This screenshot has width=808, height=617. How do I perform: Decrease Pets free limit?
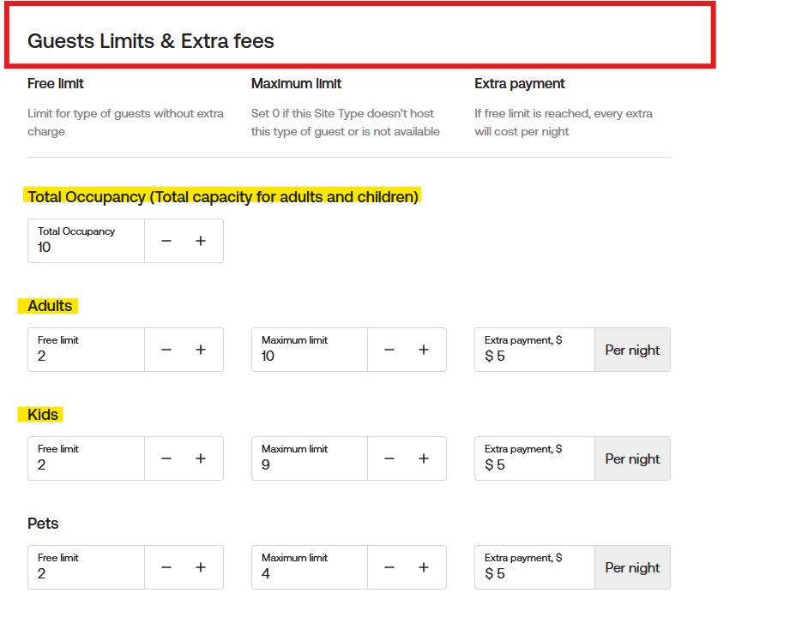[x=166, y=567]
